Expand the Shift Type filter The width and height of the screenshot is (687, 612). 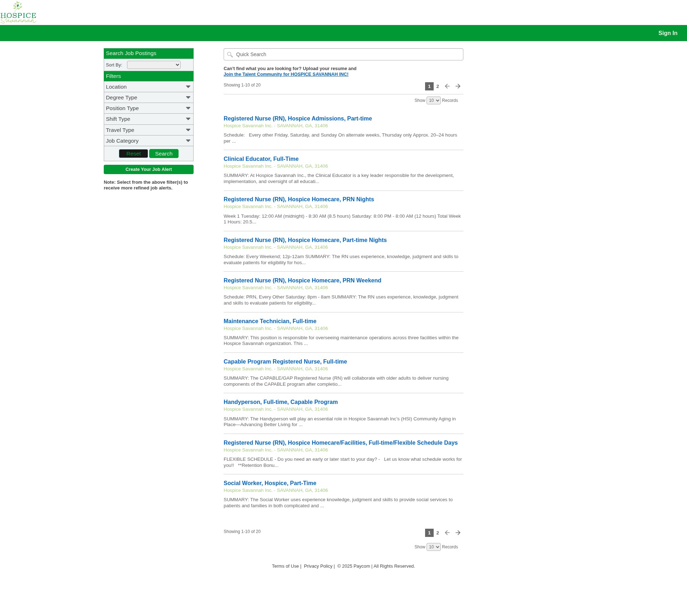click(x=148, y=119)
